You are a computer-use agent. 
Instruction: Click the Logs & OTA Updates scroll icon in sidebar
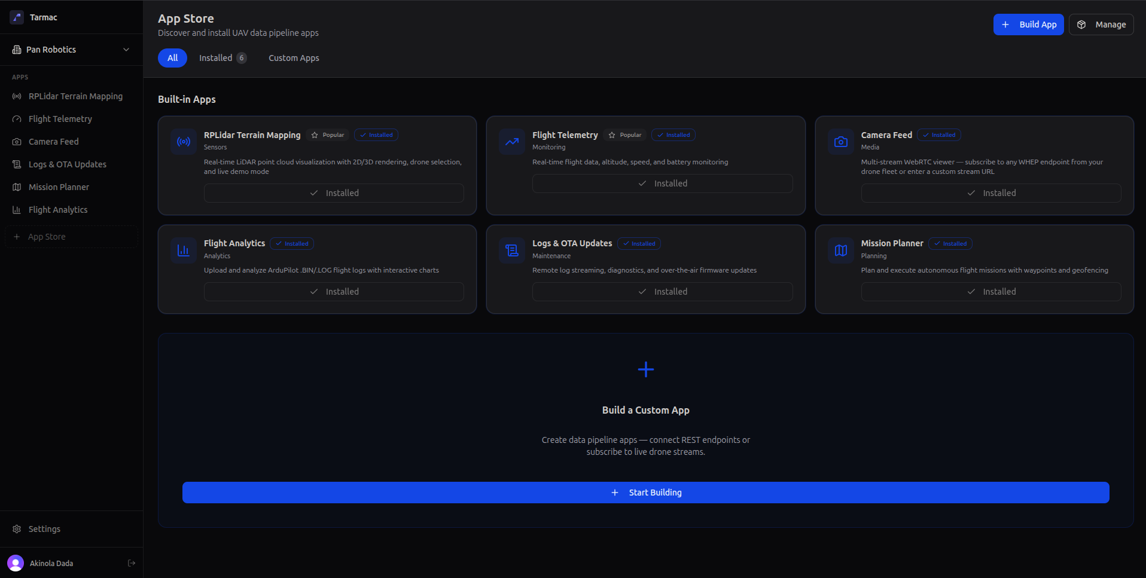point(17,164)
